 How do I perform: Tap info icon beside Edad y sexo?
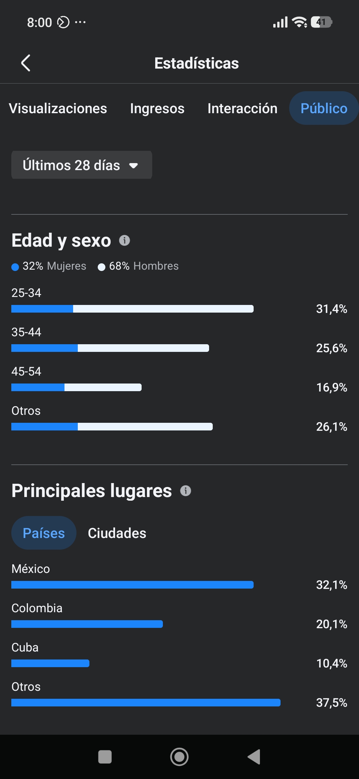(x=125, y=240)
